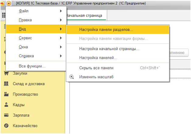Expand the Сервис submenu arrow
The height and width of the screenshot is (134, 191).
click(x=61, y=38)
